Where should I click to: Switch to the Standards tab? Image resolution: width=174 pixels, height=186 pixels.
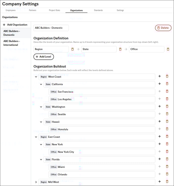point(98,10)
